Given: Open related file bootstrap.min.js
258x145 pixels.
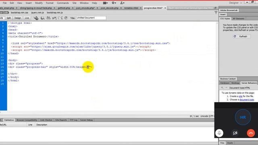Looking at the screenshot, I should pyautogui.click(x=55, y=12).
